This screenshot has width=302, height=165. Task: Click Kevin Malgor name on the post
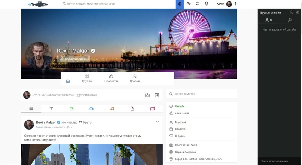[x=46, y=122]
